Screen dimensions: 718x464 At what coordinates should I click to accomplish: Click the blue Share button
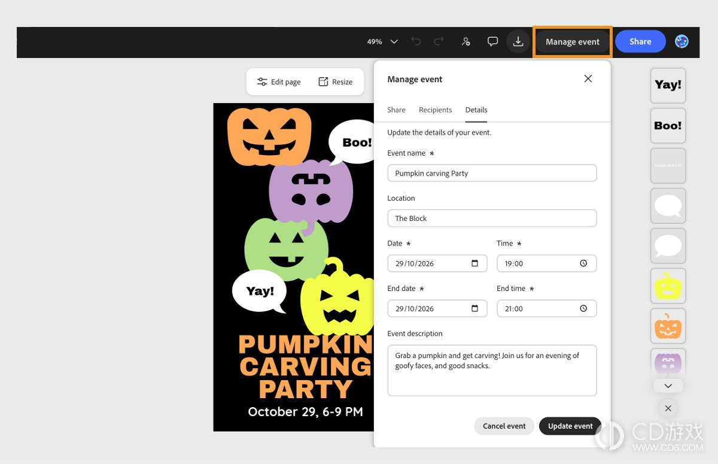tap(640, 41)
